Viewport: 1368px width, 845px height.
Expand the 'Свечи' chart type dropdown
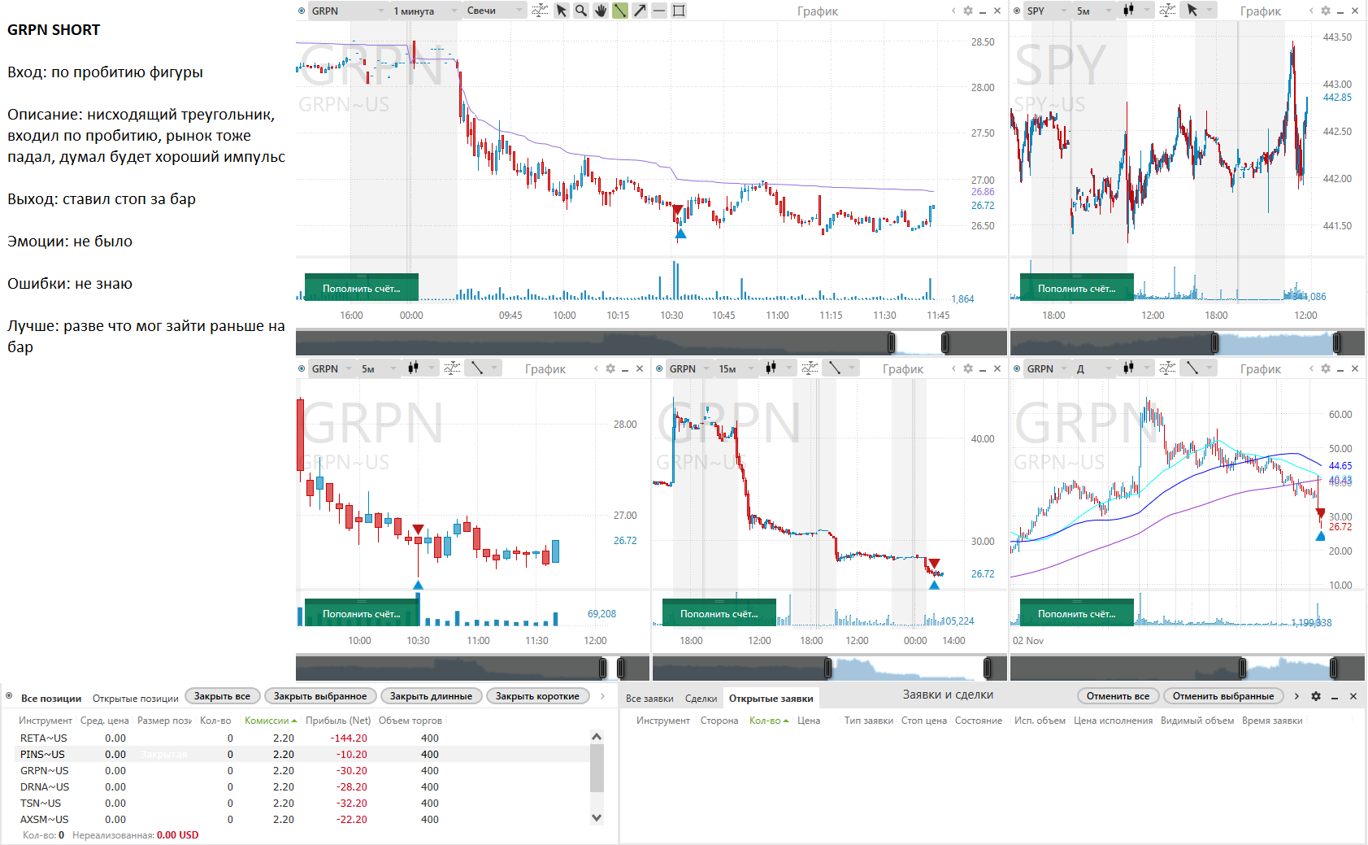click(495, 11)
